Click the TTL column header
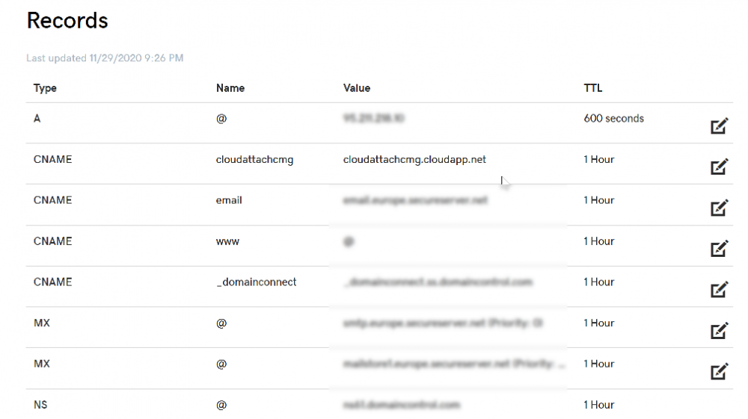The height and width of the screenshot is (419, 748). coord(593,88)
